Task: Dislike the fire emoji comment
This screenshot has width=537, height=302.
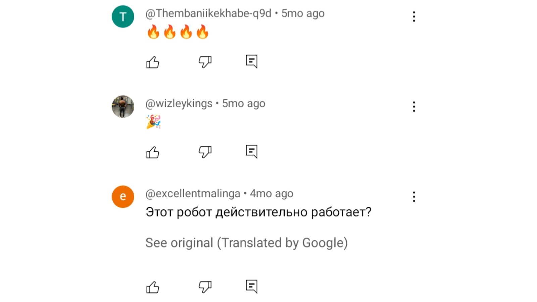Action: coord(205,62)
